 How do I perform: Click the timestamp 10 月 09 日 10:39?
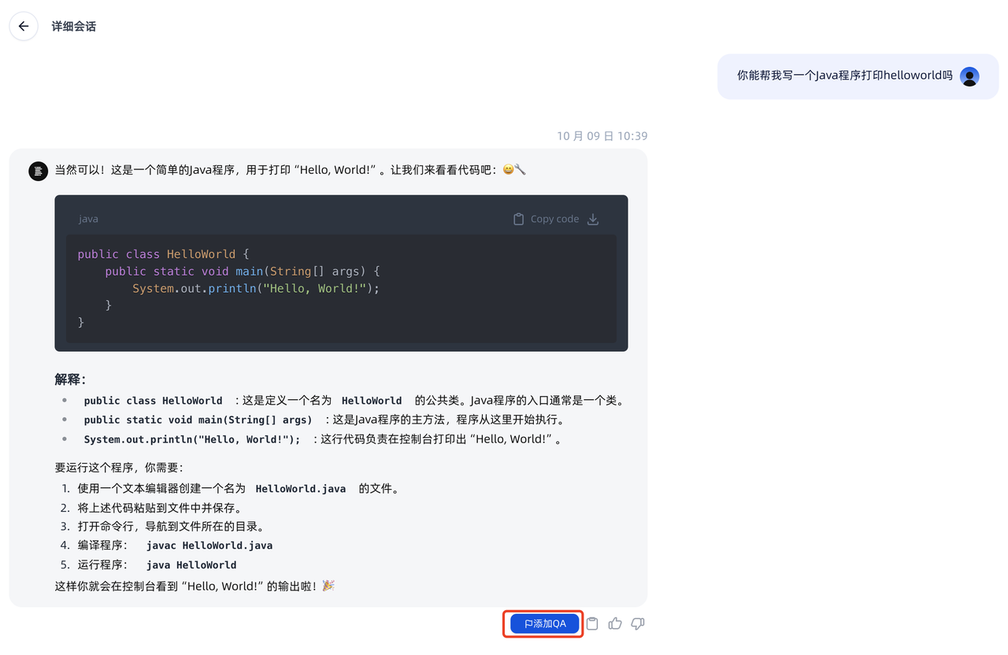602,135
